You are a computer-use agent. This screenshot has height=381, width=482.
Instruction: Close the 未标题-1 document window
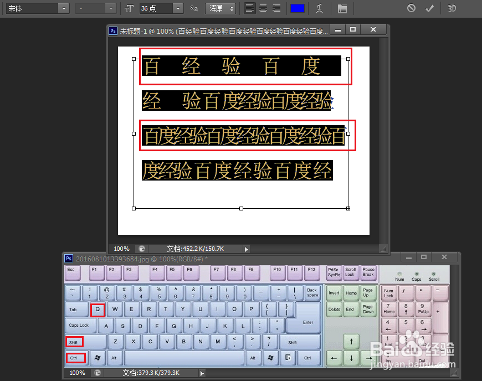tap(373, 29)
